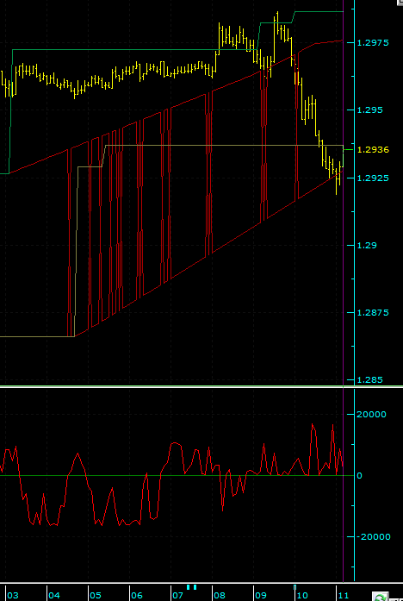Click the 09 time axis label
This screenshot has width=403, height=601.
click(261, 595)
